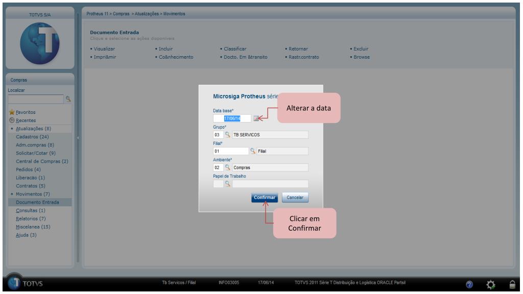Image resolution: width=523 pixels, height=294 pixels.
Task: Click TB SERVICOS group name field
Action: click(270, 135)
